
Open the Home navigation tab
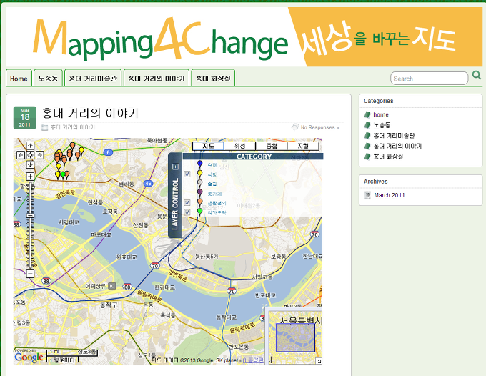click(19, 79)
